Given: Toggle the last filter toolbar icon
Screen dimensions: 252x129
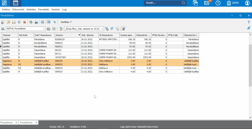Looking at the screenshot, I should point(124,29).
